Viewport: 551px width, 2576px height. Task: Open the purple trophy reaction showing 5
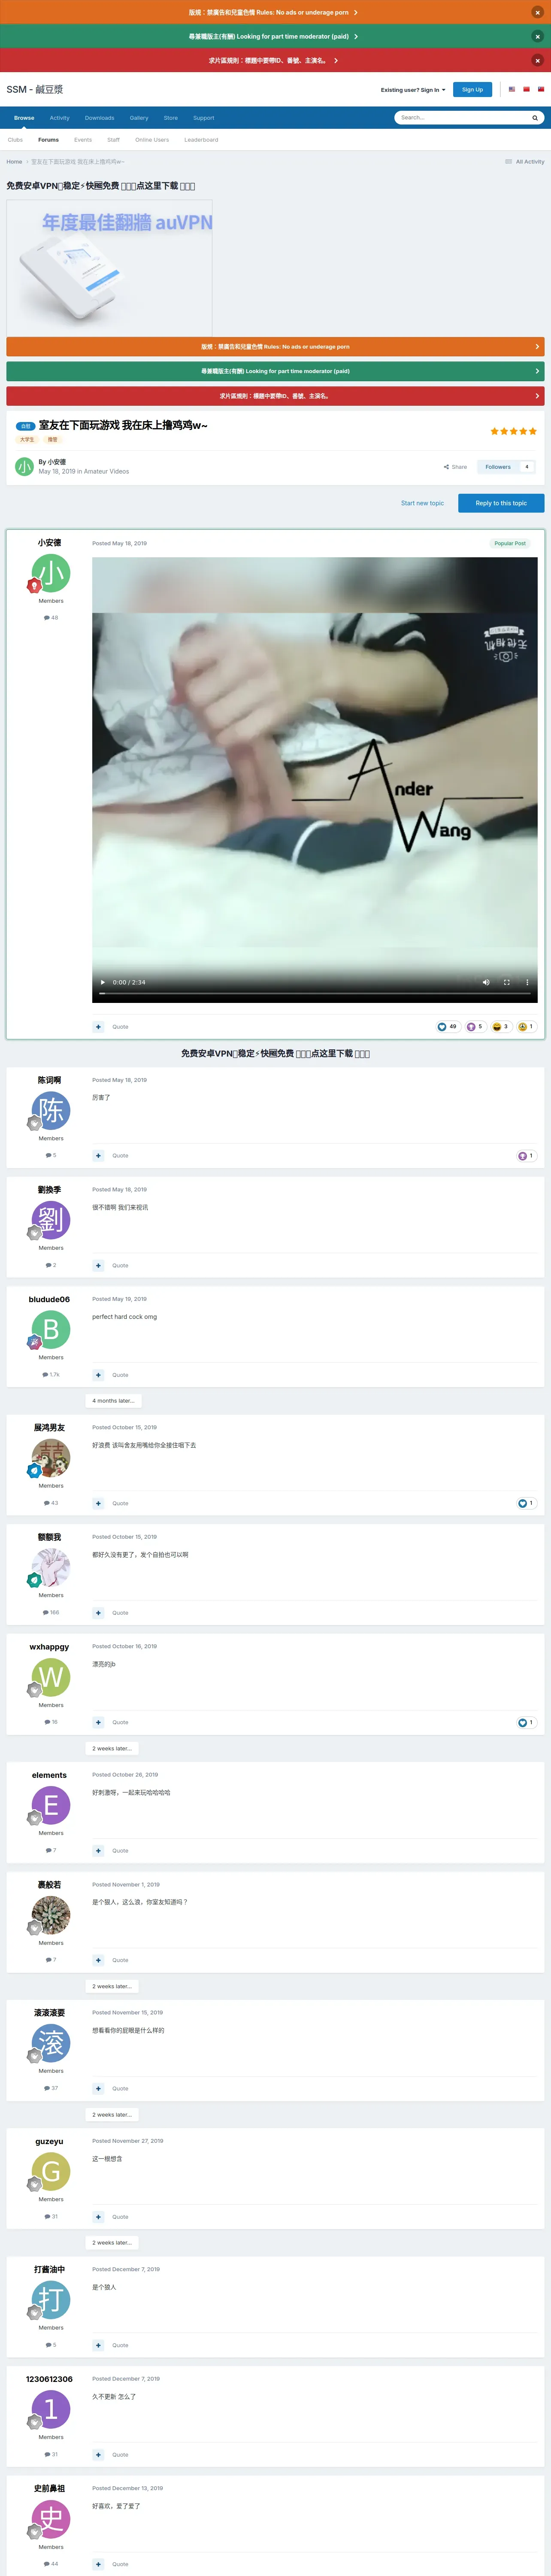(x=475, y=1026)
